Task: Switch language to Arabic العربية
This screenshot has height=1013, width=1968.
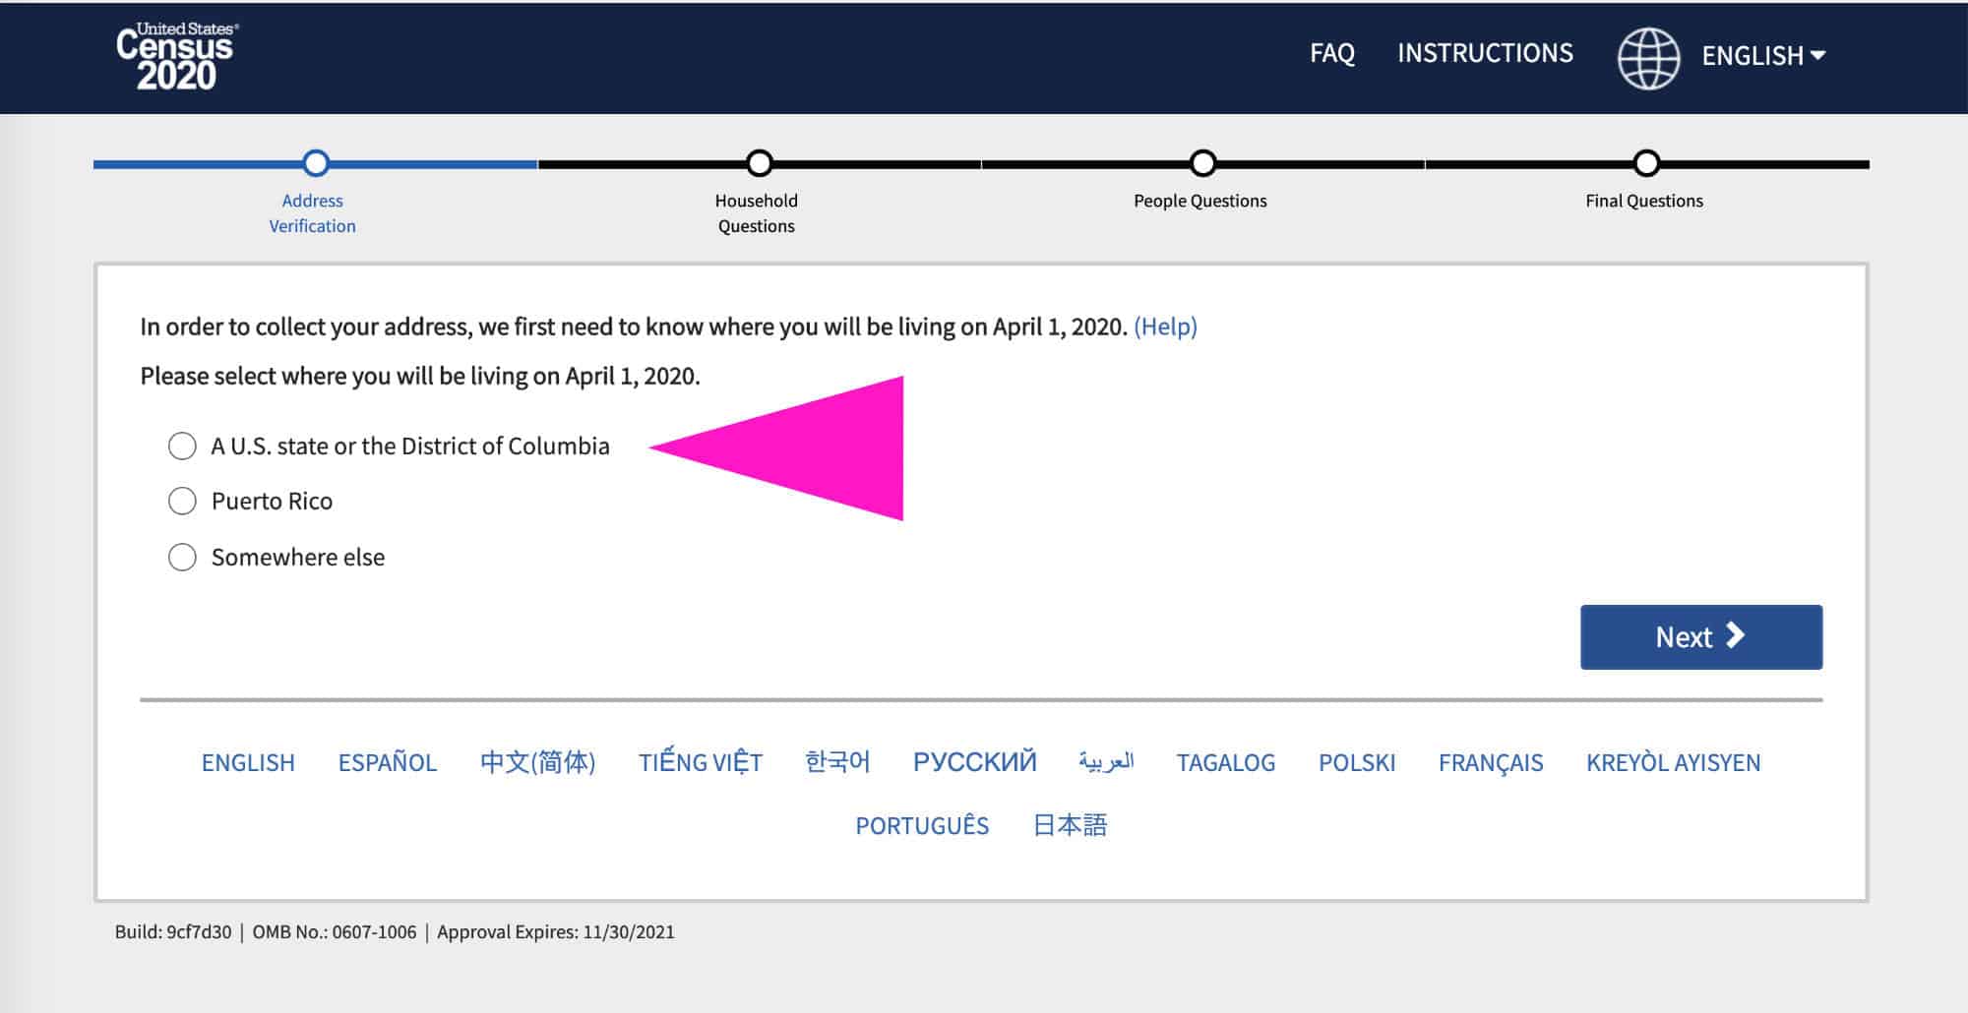Action: [1106, 762]
